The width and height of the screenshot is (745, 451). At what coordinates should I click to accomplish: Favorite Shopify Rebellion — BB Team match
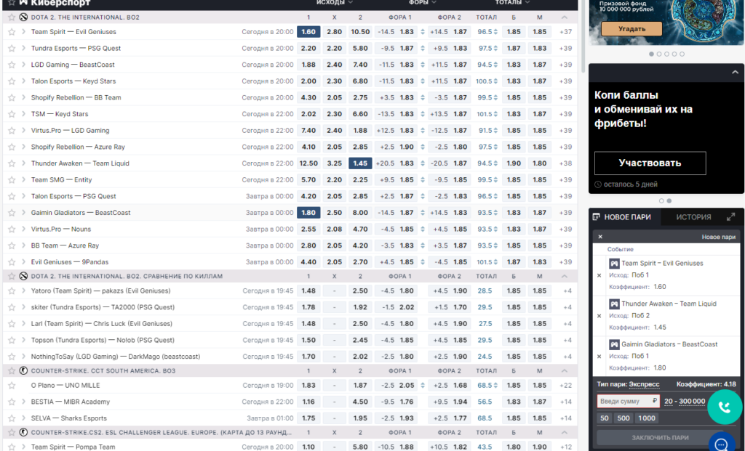click(x=12, y=98)
